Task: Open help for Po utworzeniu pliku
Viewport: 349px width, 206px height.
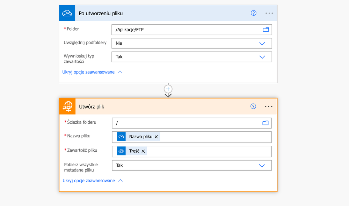Action: [254, 13]
